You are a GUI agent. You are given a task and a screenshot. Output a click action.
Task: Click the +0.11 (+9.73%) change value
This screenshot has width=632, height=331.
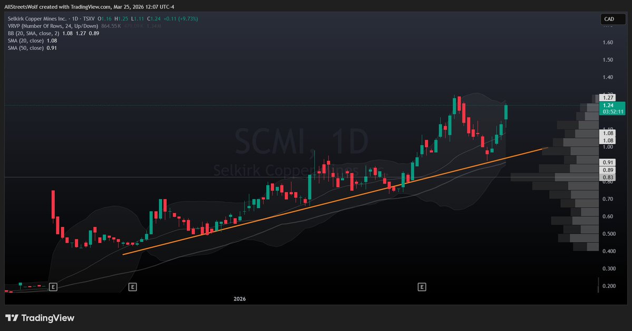coord(181,19)
